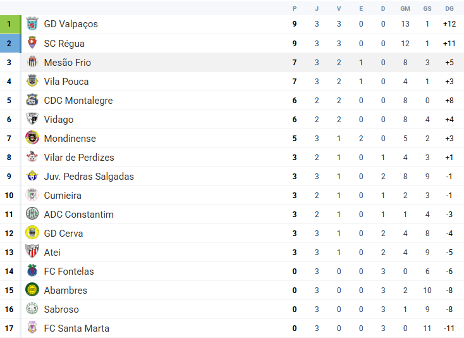The height and width of the screenshot is (338, 464).
Task: Click the SC Régua club crest
Action: click(32, 43)
